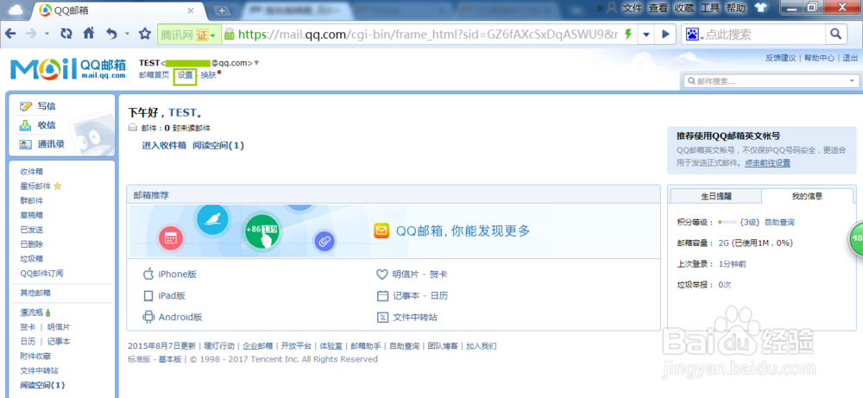Click 阅读空间(1) link in greeting area
The width and height of the screenshot is (863, 398).
[x=218, y=145]
